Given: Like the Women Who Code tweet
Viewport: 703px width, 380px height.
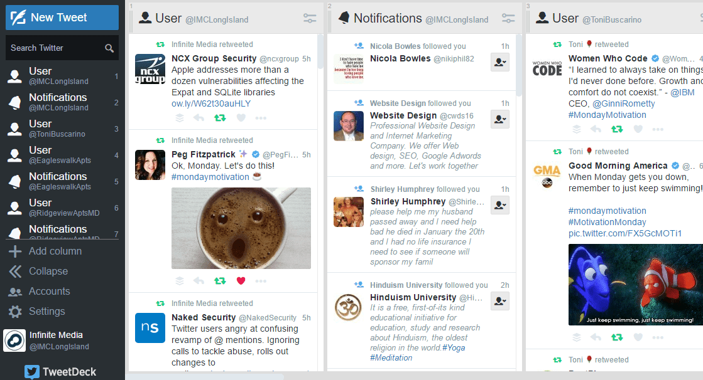Looking at the screenshot, I should click(x=638, y=129).
